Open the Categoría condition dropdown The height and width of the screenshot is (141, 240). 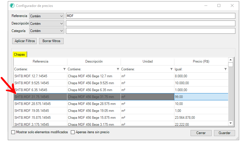[x=47, y=31]
